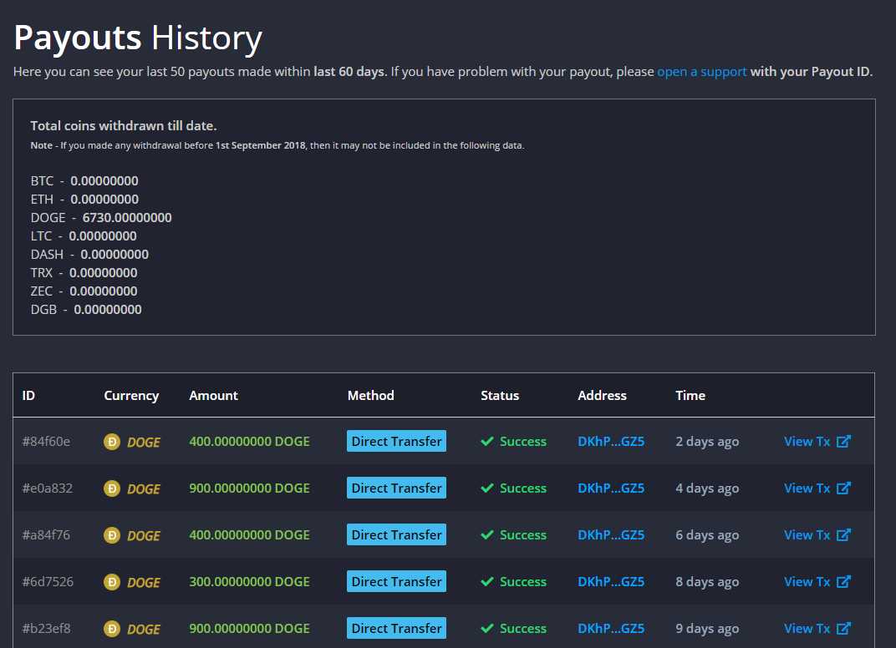Open address DKhP...GZ5 in row #b23ef8
Image resolution: width=896 pixels, height=648 pixels.
611,629
